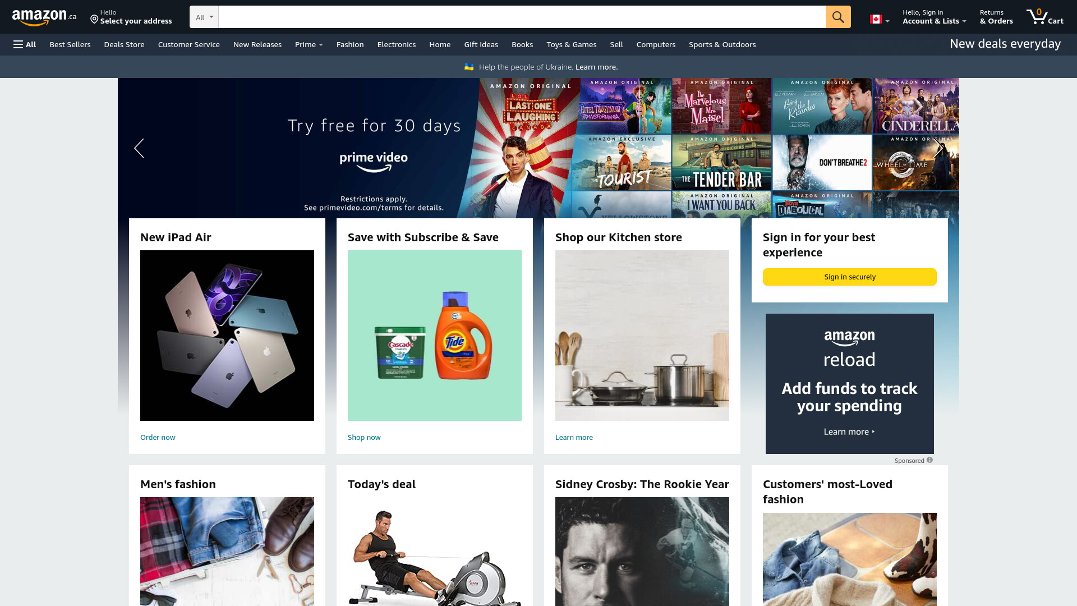The height and width of the screenshot is (606, 1077).
Task: Open Gift Ideas nav item
Action: 481,44
